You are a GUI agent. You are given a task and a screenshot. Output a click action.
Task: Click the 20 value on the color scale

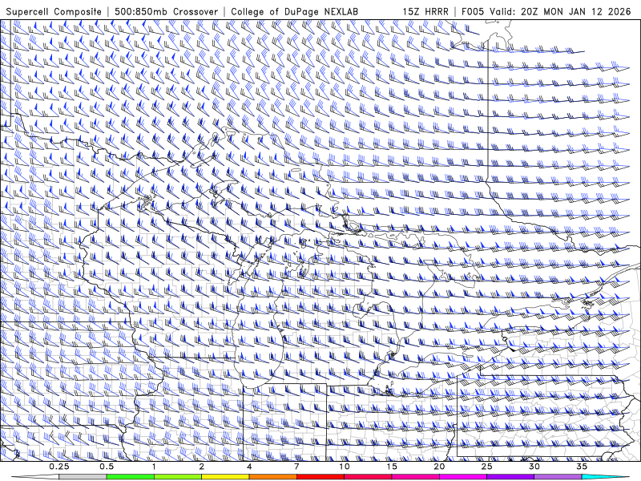(439, 467)
